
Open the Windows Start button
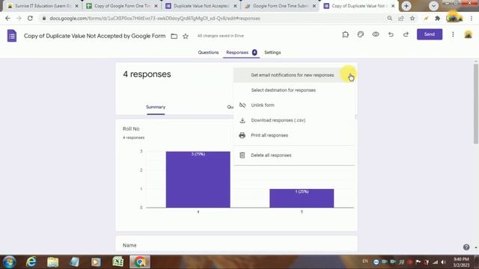point(9,262)
